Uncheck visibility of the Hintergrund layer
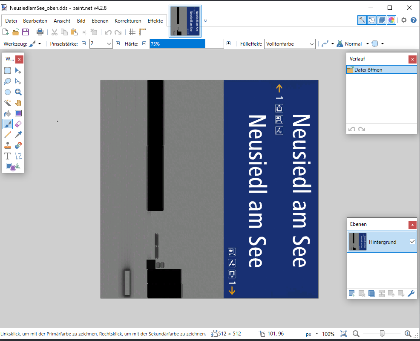Viewport: 420px width, 341px height. pos(412,242)
